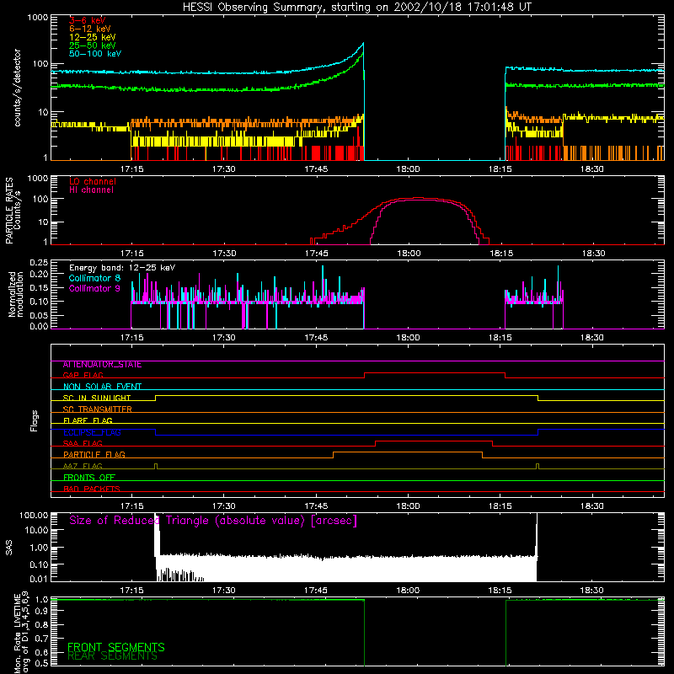Select the NON_SOLAR_EVENT flag label
This screenshot has width=674, height=674.
tap(102, 387)
